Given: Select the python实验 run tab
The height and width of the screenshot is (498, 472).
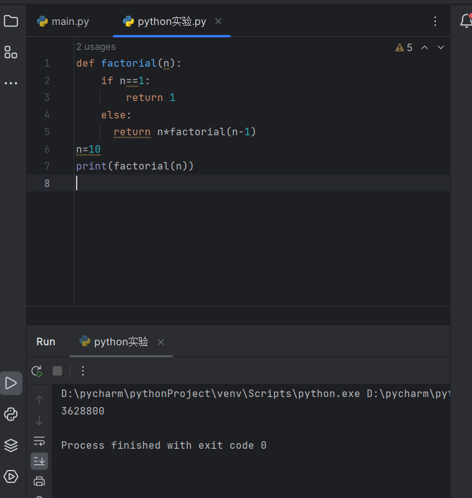Looking at the screenshot, I should tap(114, 342).
